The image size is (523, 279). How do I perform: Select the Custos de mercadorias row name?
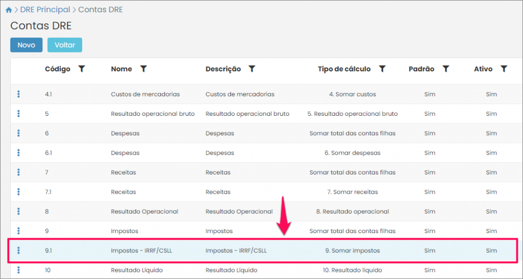coord(145,94)
